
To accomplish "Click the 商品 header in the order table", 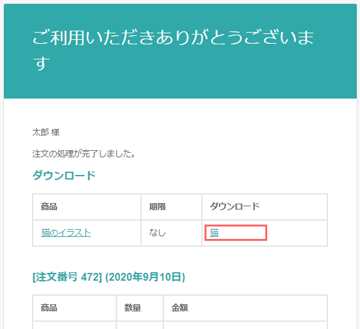I will click(49, 307).
